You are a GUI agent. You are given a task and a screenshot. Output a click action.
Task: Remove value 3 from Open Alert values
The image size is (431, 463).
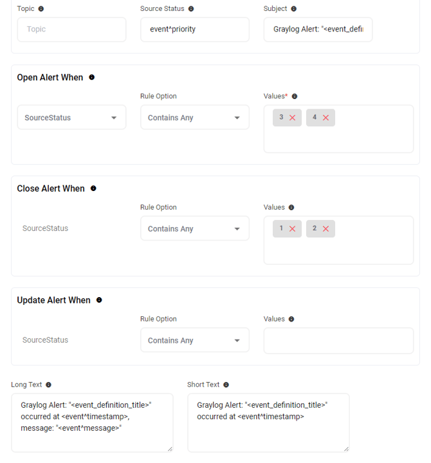[293, 118]
